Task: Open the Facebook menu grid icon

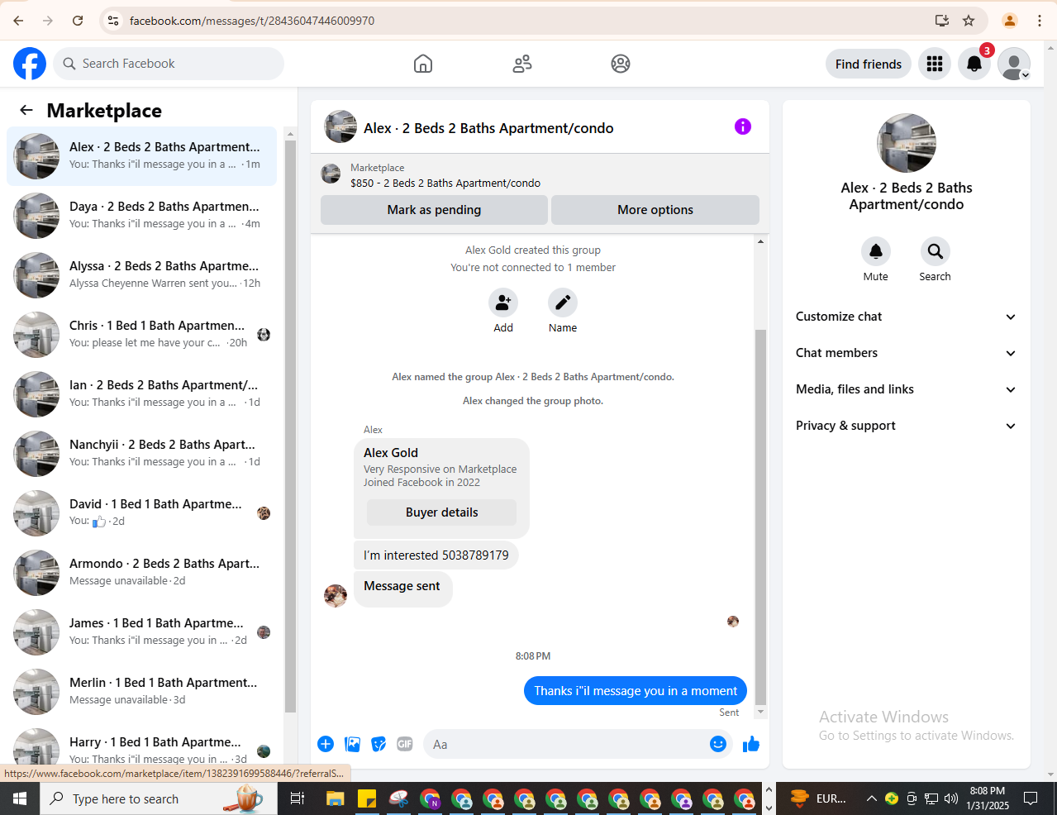Action: pos(935,64)
